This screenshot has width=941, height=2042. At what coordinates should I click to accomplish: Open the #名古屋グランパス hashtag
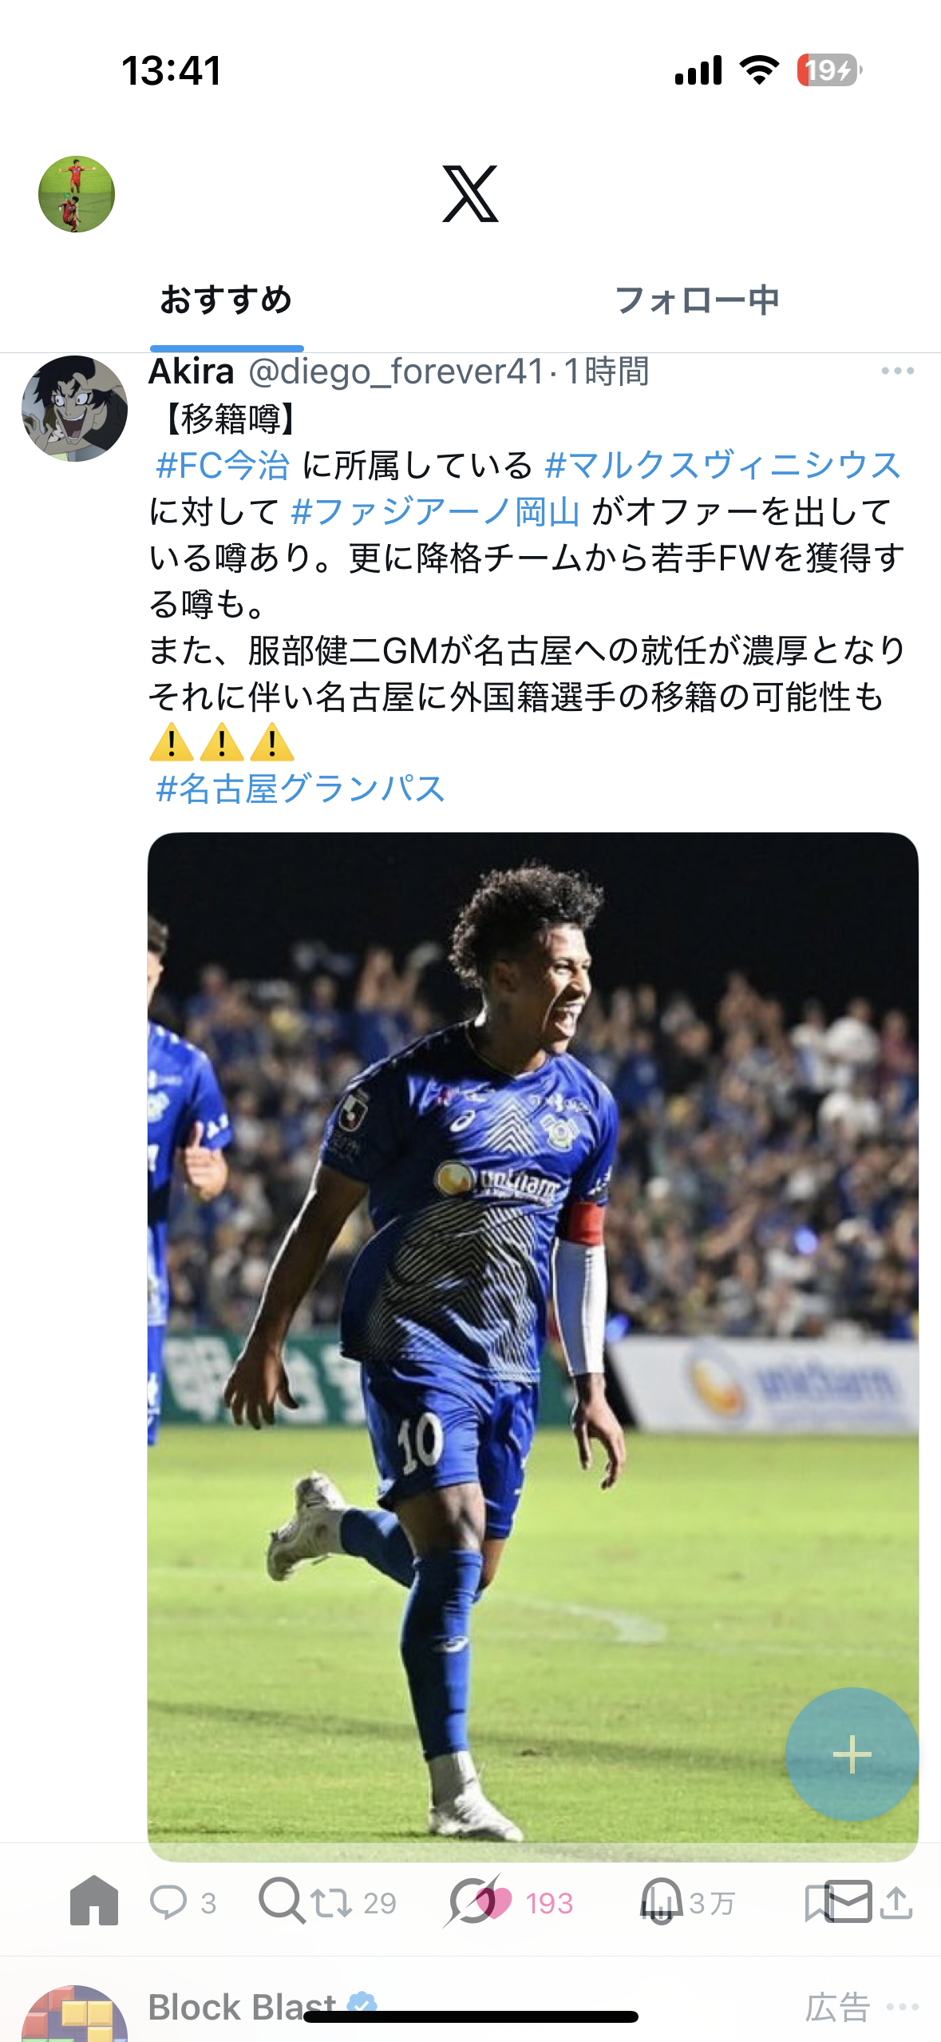300,789
